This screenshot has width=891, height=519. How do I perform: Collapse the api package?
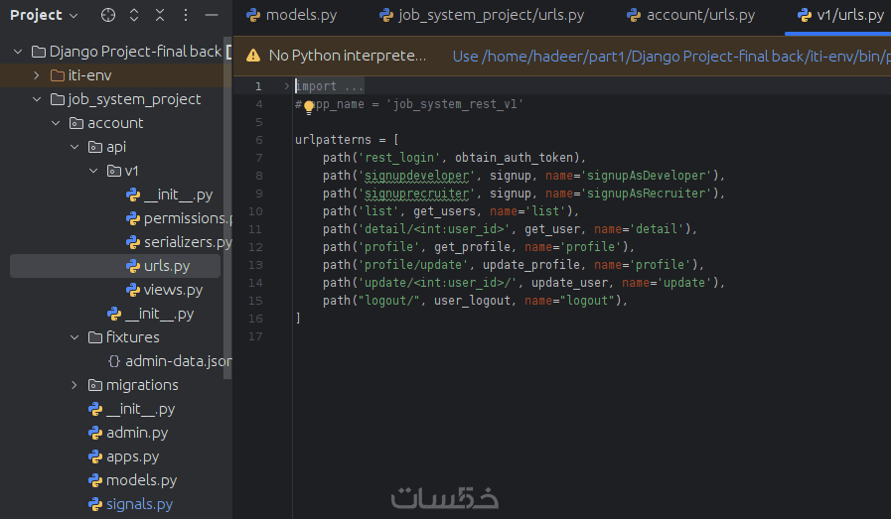tap(74, 147)
